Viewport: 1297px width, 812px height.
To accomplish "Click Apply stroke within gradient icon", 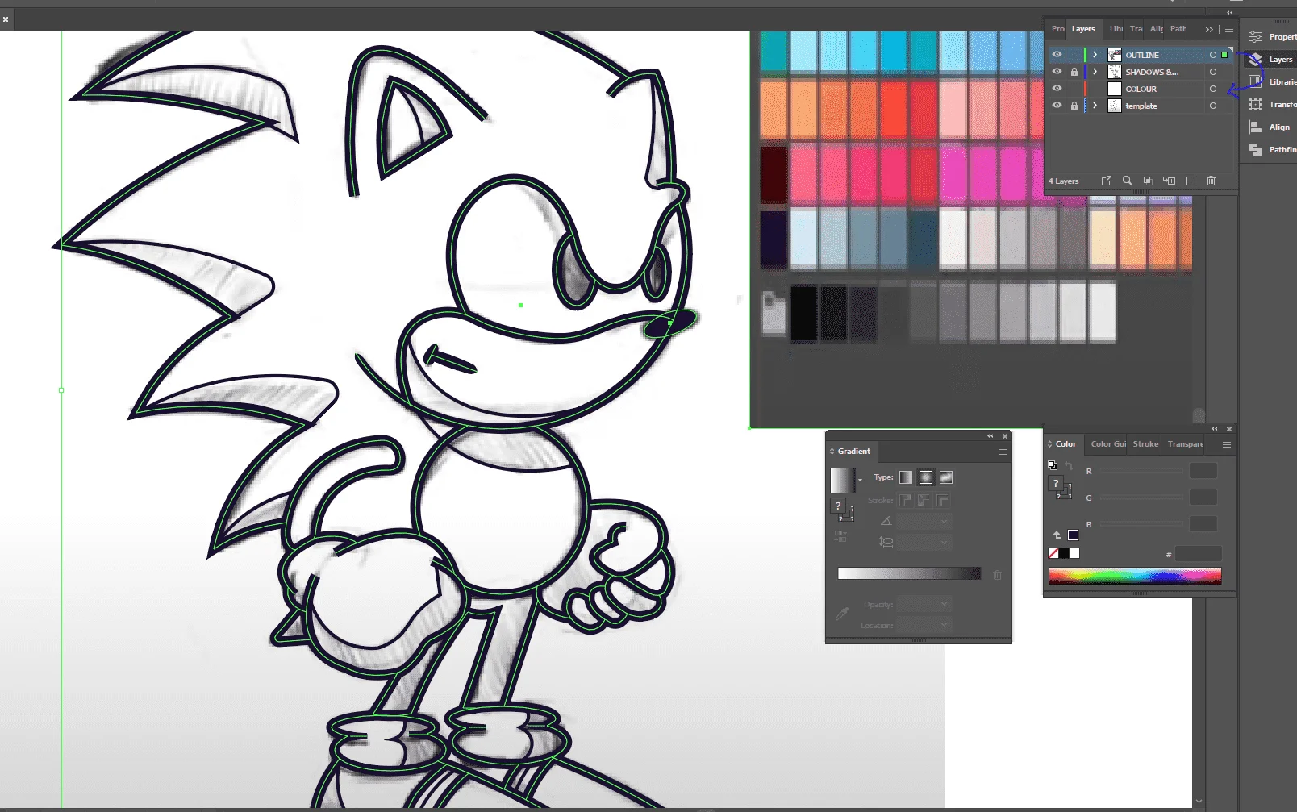I will click(905, 501).
